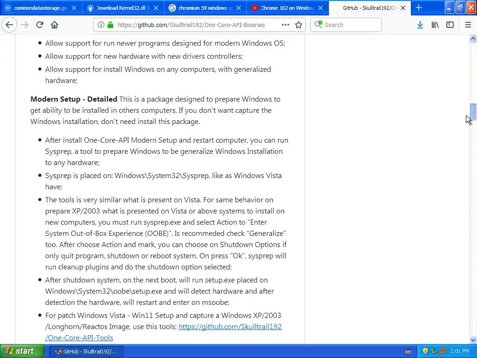This screenshot has width=477, height=358.
Task: Click the scrollbar down arrow
Action: coord(473,340)
